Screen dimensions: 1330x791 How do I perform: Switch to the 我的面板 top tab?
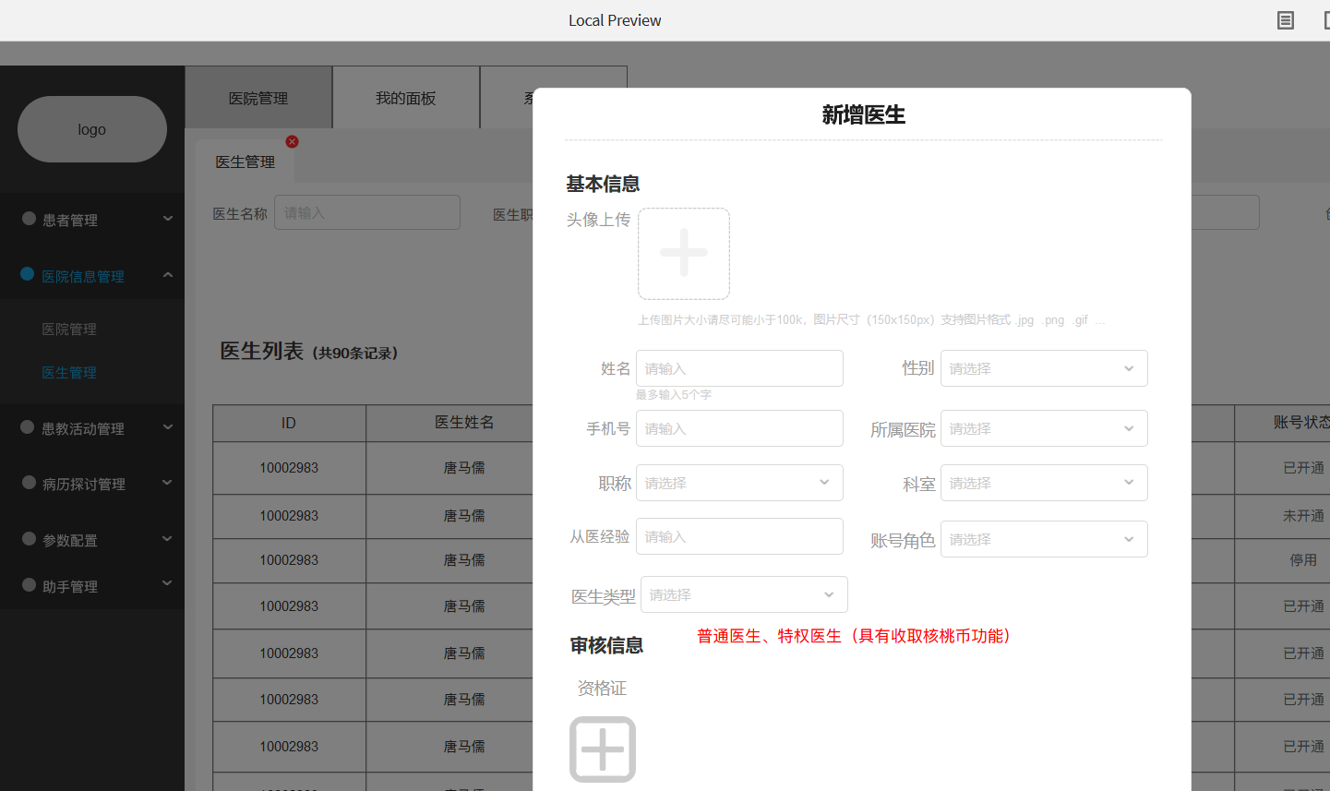[406, 98]
